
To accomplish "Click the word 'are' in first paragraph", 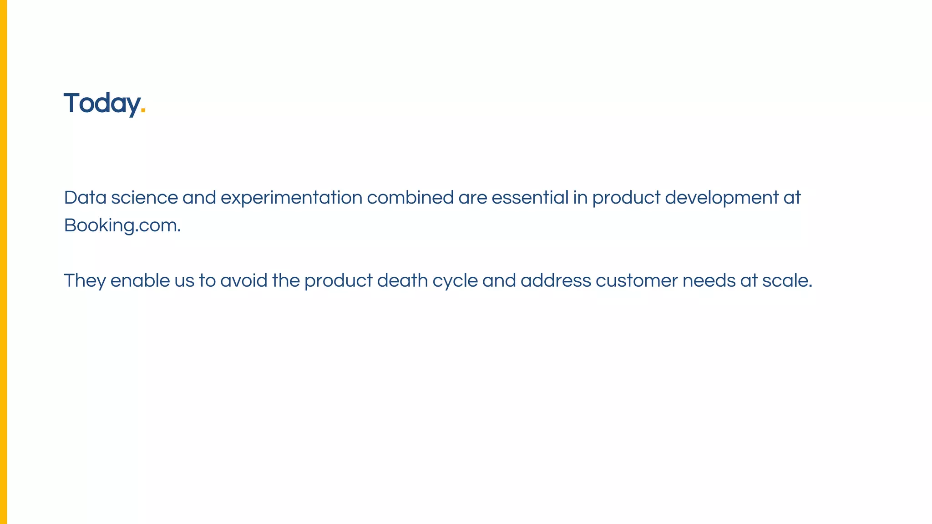I will tap(472, 198).
